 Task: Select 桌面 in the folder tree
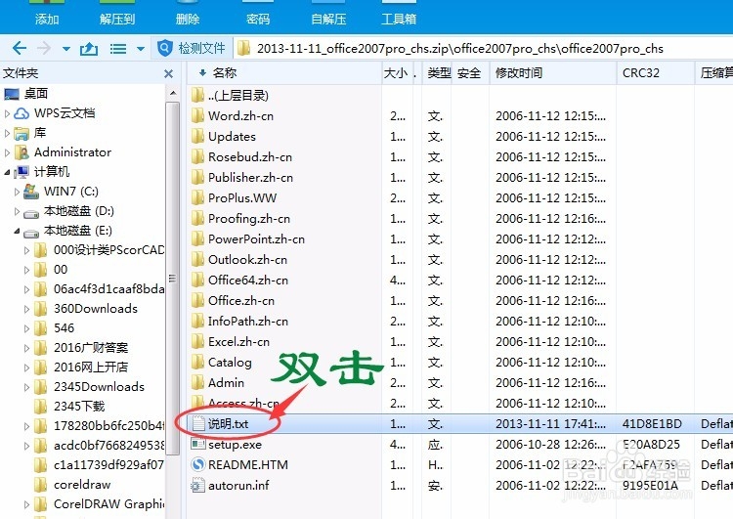[x=36, y=94]
